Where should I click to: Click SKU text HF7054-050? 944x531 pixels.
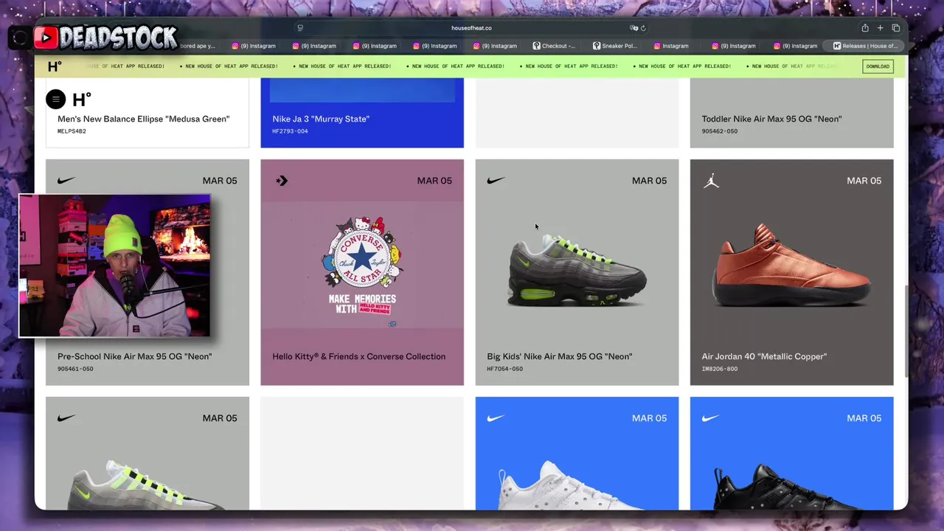coord(504,369)
